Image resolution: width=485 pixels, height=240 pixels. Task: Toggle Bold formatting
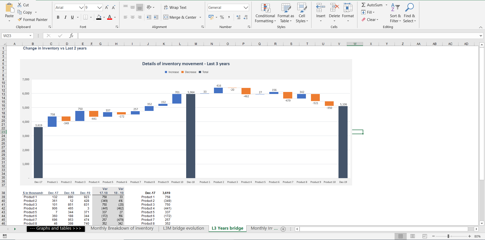click(58, 17)
